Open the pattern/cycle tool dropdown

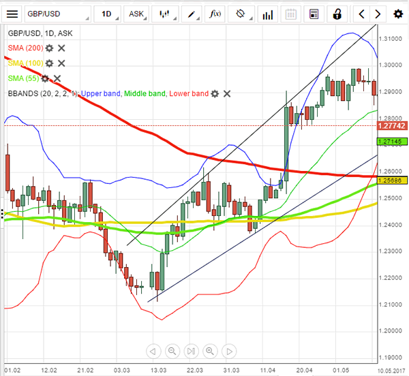click(x=241, y=14)
